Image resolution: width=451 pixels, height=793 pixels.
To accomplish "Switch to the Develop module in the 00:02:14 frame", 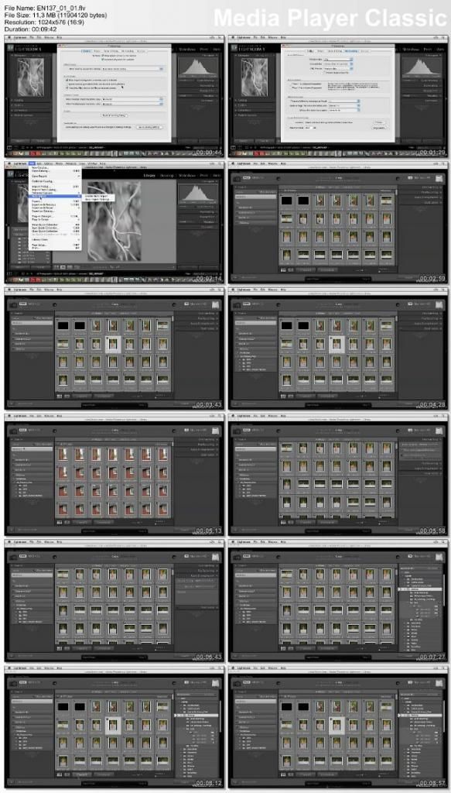I will point(166,176).
